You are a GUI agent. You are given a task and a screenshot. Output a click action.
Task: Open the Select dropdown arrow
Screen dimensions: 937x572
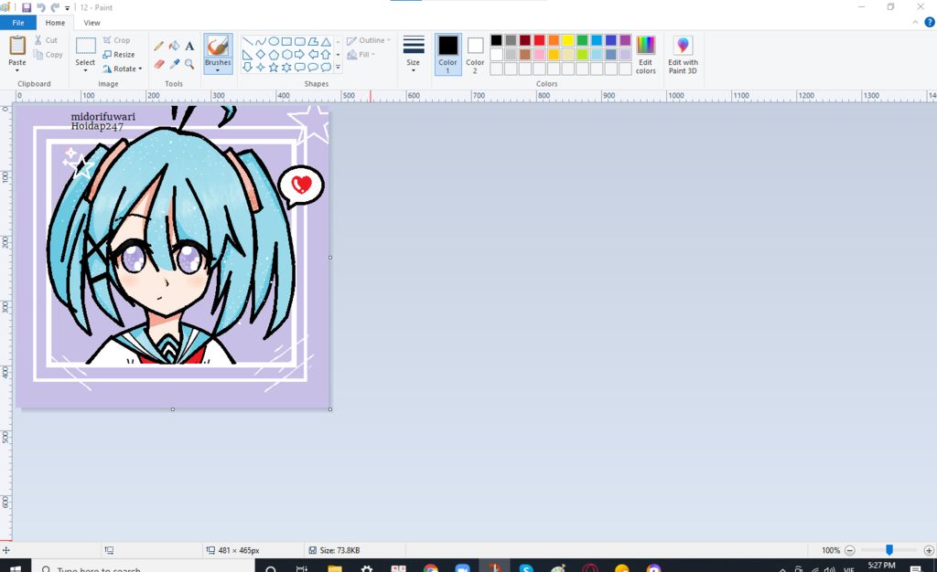[x=85, y=70]
